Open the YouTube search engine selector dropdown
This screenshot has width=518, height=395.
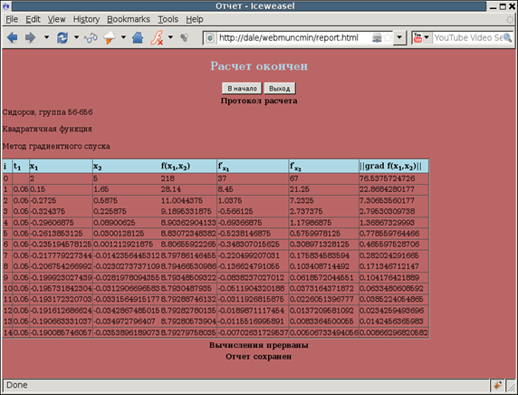pyautogui.click(x=427, y=37)
